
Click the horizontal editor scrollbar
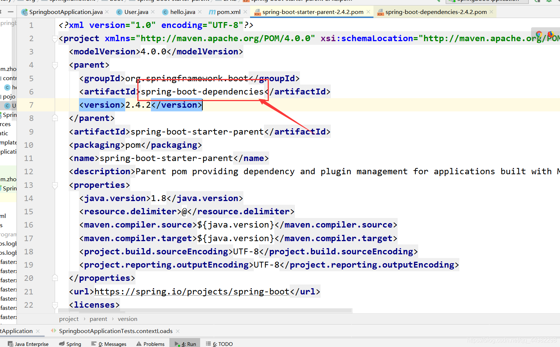tap(205, 311)
